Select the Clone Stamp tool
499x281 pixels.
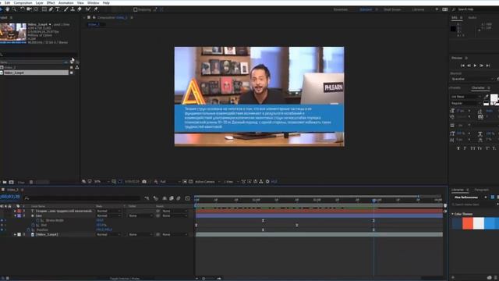point(73,9)
